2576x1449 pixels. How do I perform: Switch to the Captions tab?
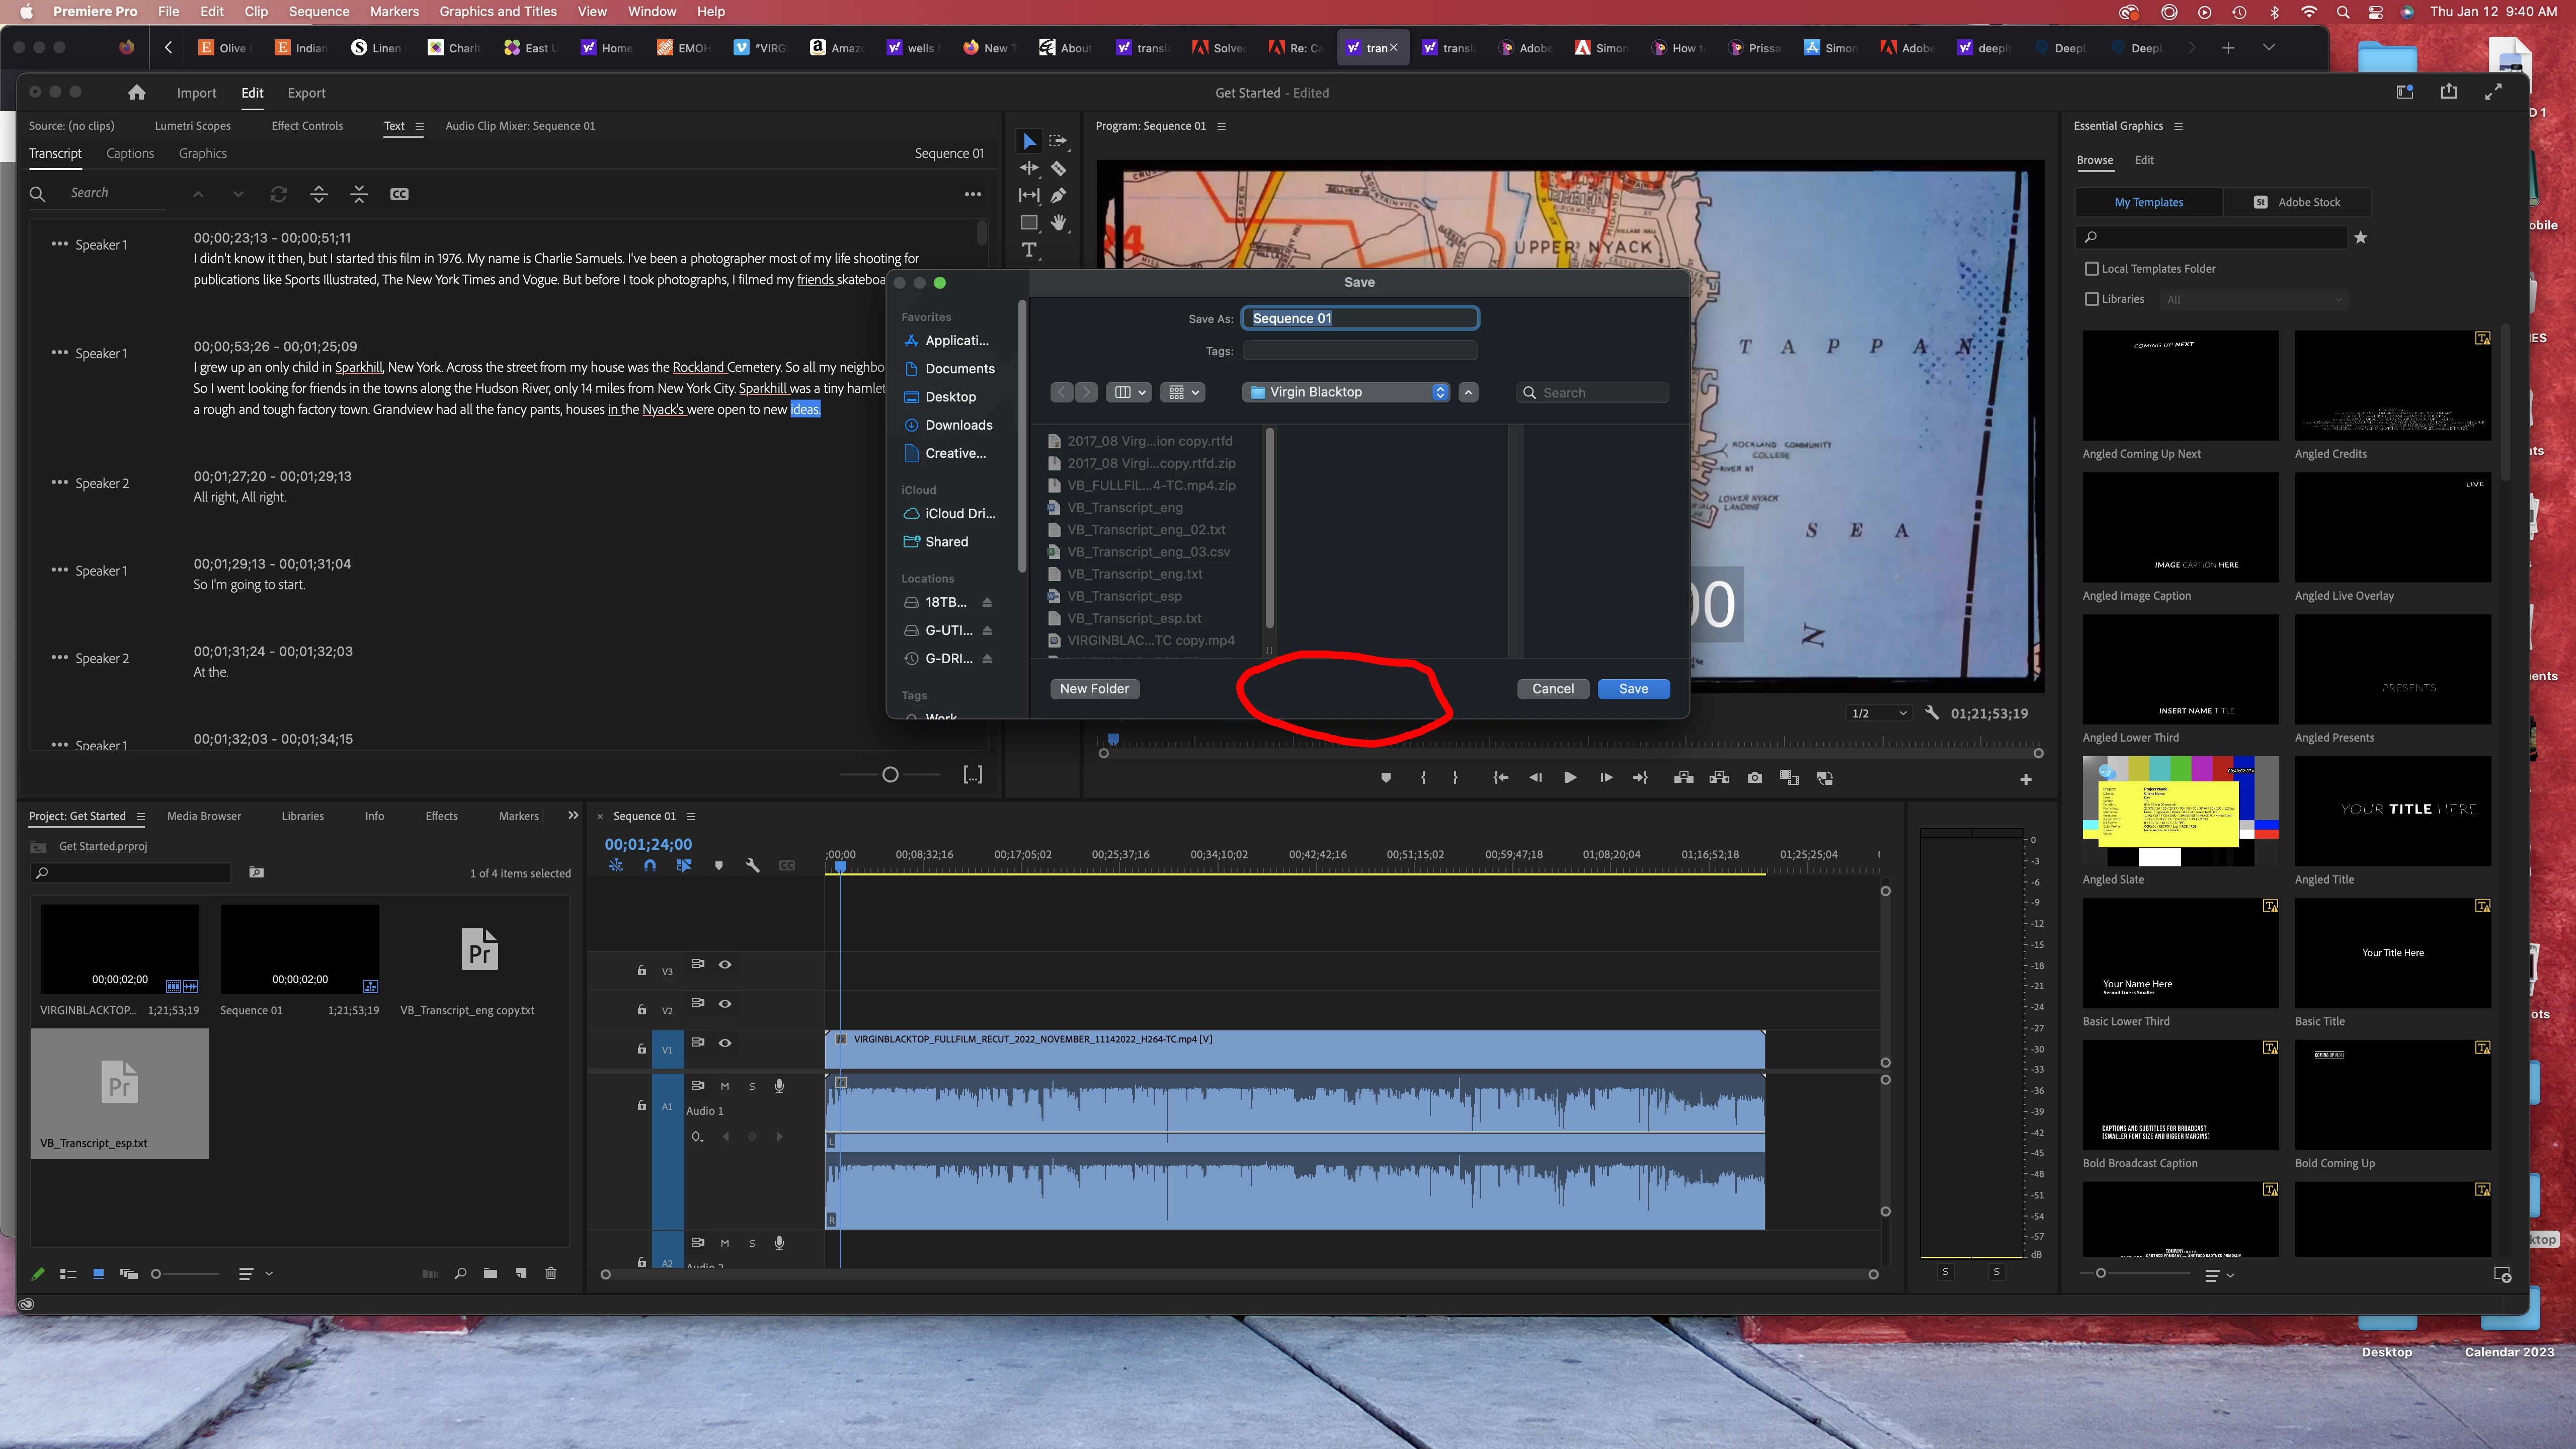click(130, 153)
